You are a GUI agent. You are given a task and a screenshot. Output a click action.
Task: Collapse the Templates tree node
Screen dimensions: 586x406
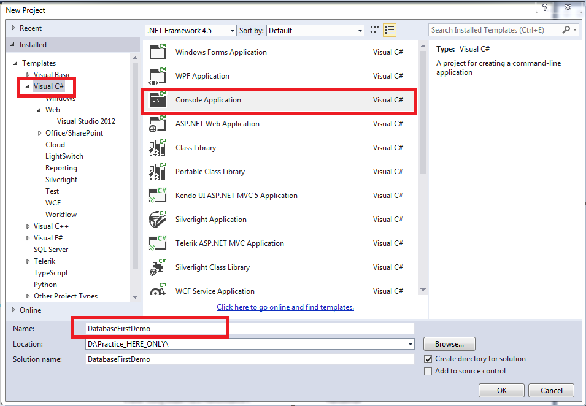(15, 63)
